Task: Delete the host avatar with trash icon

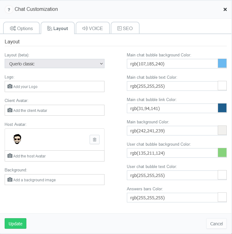Action: (95, 139)
